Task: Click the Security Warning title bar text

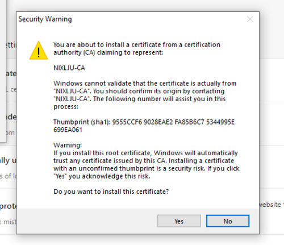Action: [45, 19]
